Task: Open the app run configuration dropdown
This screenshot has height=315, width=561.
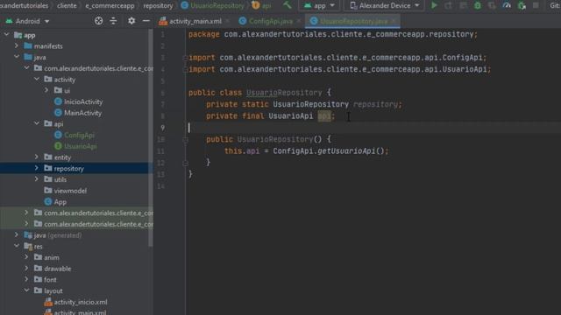Action: [319, 5]
